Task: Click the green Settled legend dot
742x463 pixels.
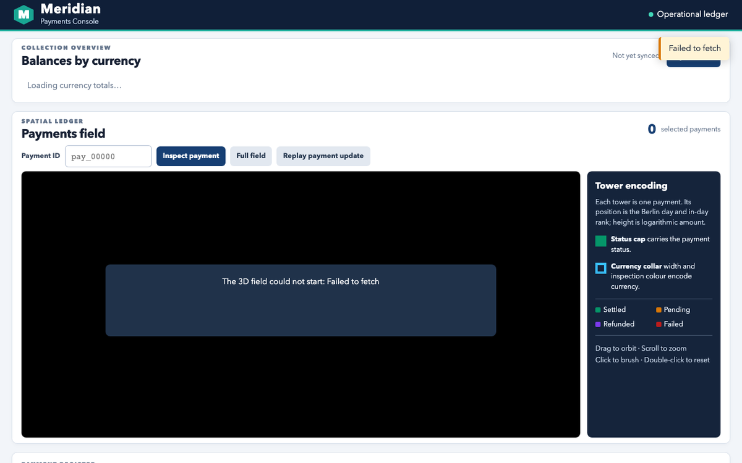Action: point(598,310)
